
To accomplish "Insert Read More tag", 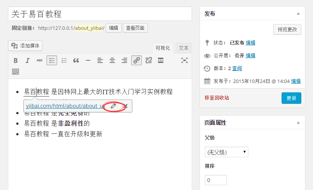I will [x=161, y=60].
